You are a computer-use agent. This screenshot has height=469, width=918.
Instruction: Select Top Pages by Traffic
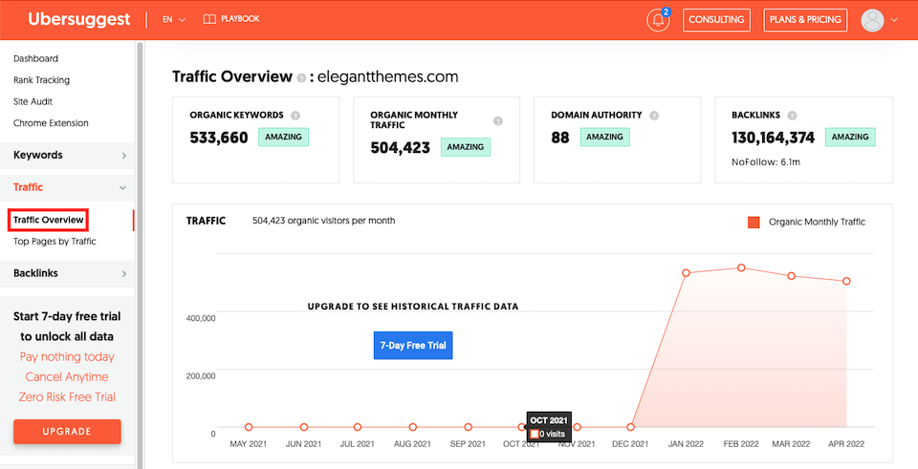[55, 241]
